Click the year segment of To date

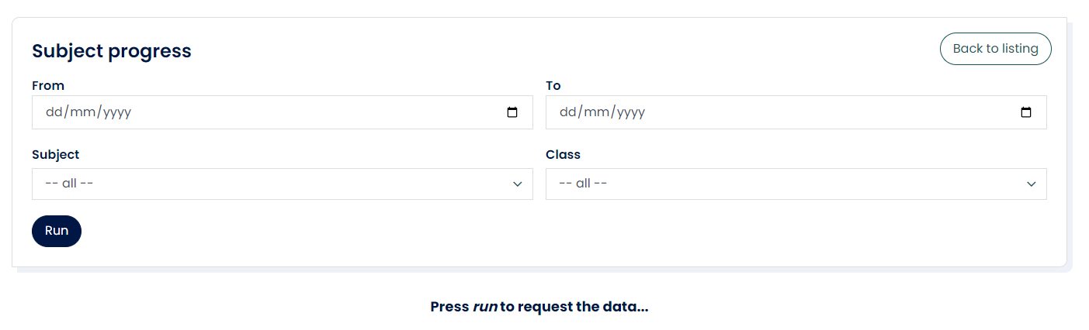click(x=631, y=112)
